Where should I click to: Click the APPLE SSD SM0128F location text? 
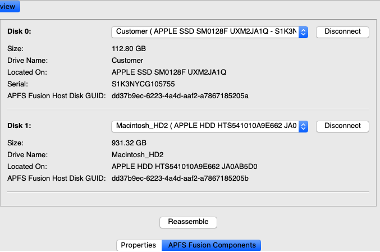[x=169, y=72]
